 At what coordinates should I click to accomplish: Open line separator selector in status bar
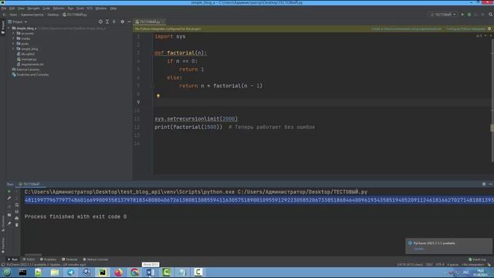point(429,264)
